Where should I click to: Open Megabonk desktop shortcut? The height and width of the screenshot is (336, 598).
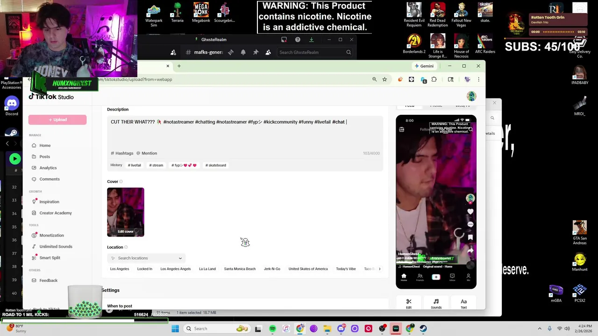click(201, 13)
